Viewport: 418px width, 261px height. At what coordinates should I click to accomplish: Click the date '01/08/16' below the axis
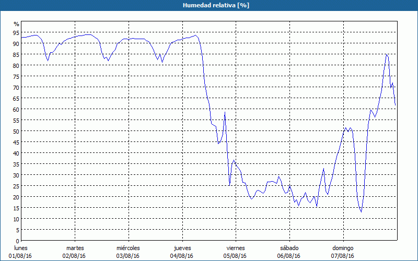[21, 256]
